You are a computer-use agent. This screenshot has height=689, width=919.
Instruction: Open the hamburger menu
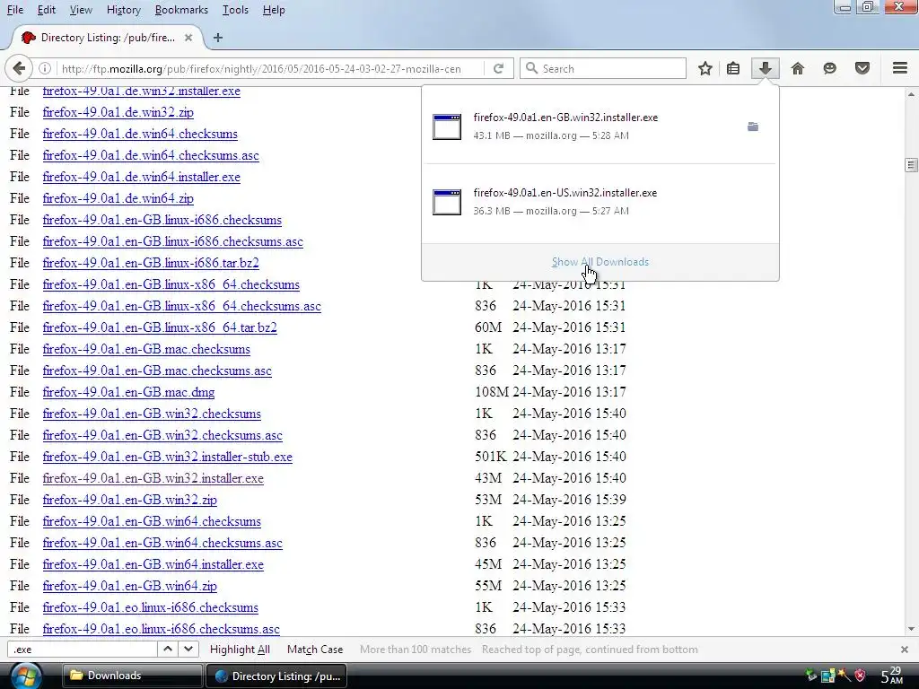click(900, 68)
